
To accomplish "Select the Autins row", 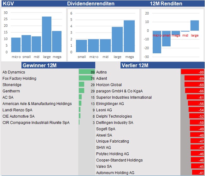I will coord(150,72).
